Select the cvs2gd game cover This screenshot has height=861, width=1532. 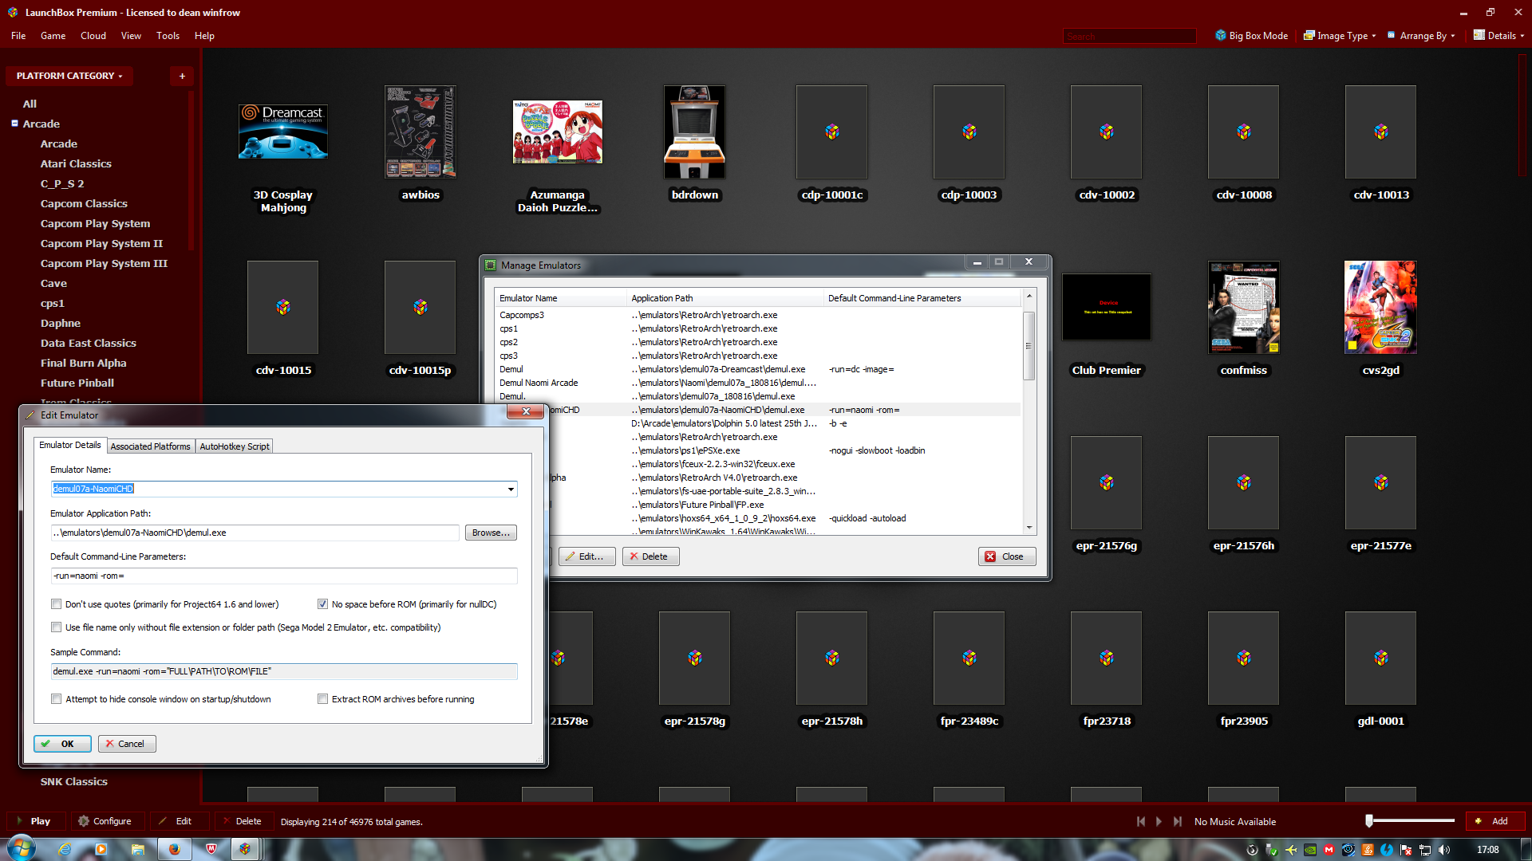point(1381,307)
